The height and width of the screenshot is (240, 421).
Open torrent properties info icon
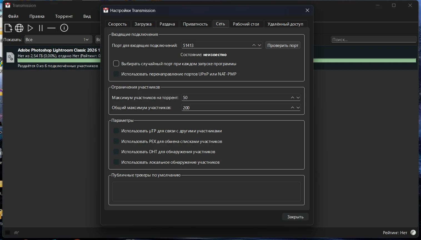(x=64, y=28)
